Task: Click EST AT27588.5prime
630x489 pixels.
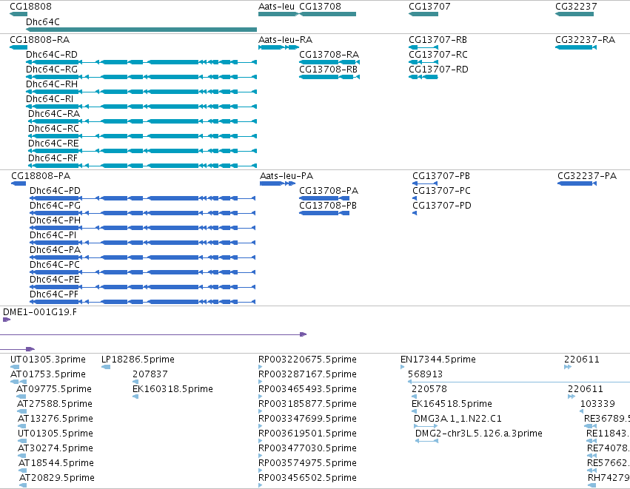Action: click(55, 404)
